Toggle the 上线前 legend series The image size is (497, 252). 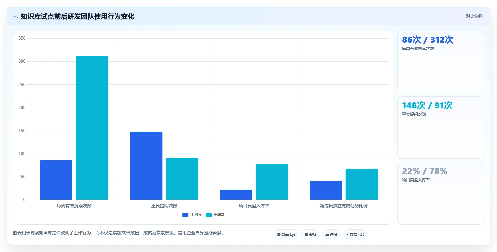click(192, 215)
